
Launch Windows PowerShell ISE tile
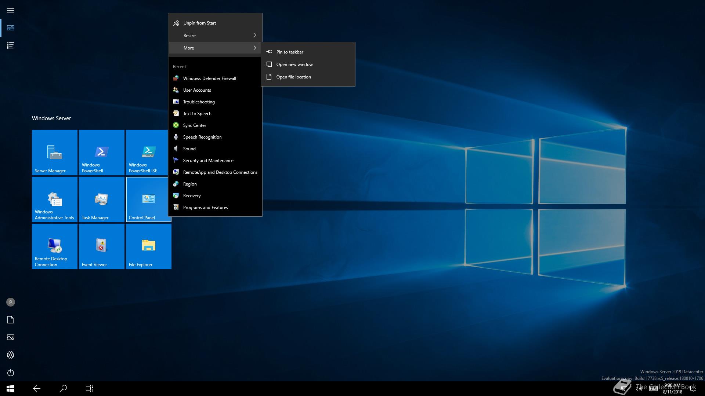[x=147, y=153]
